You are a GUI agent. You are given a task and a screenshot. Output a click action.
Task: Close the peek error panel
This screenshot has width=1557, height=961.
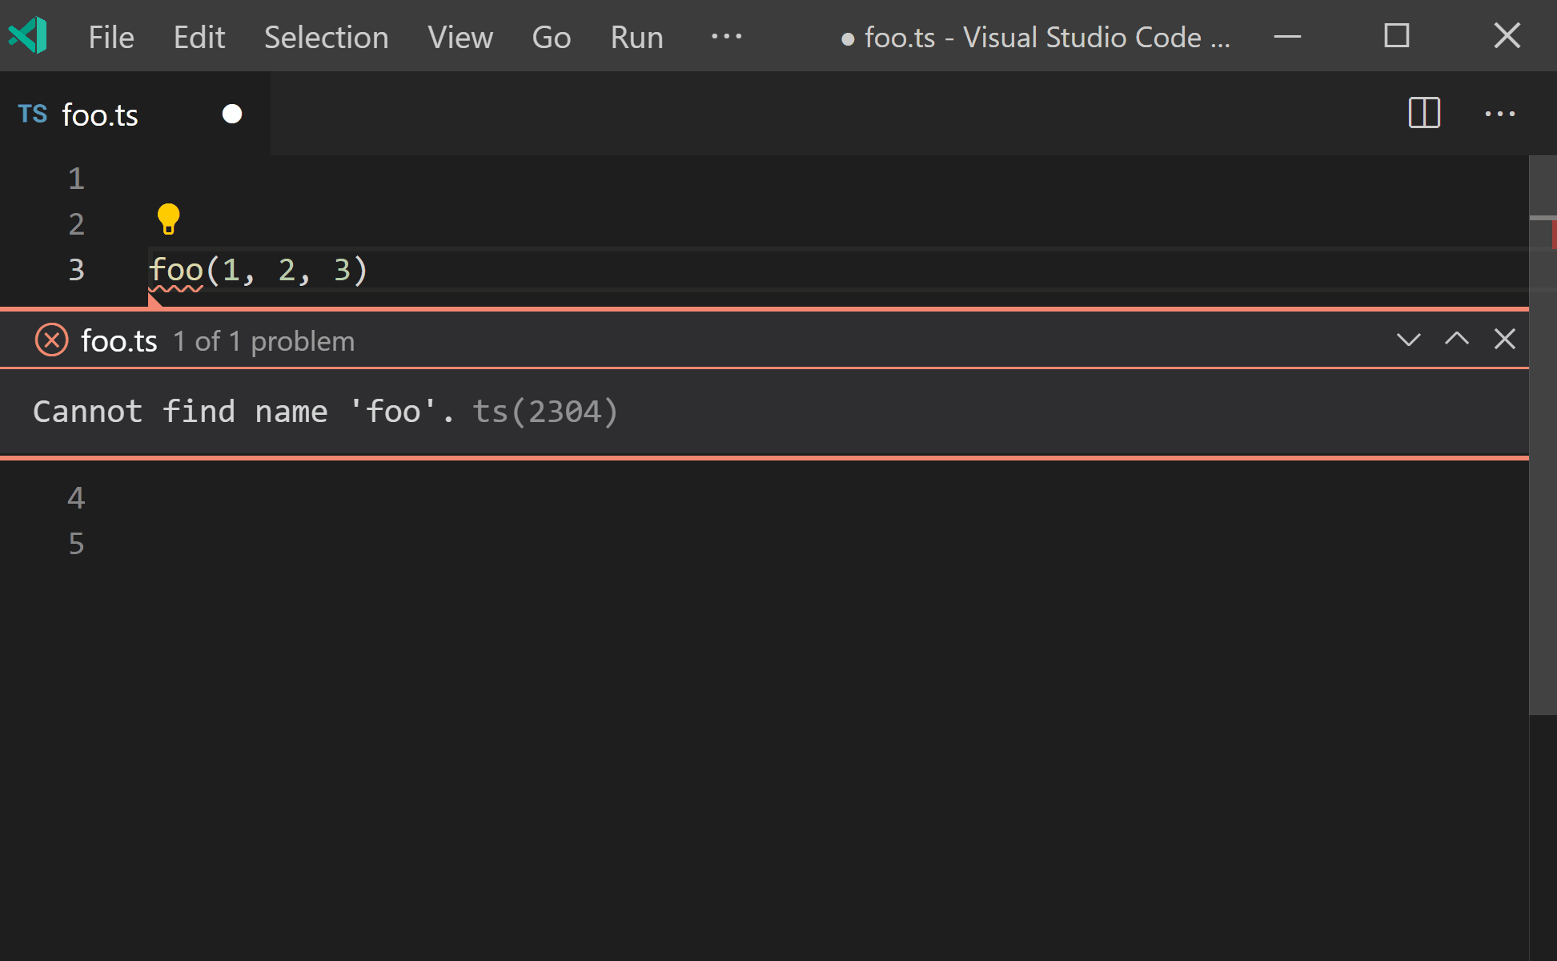tap(1505, 340)
